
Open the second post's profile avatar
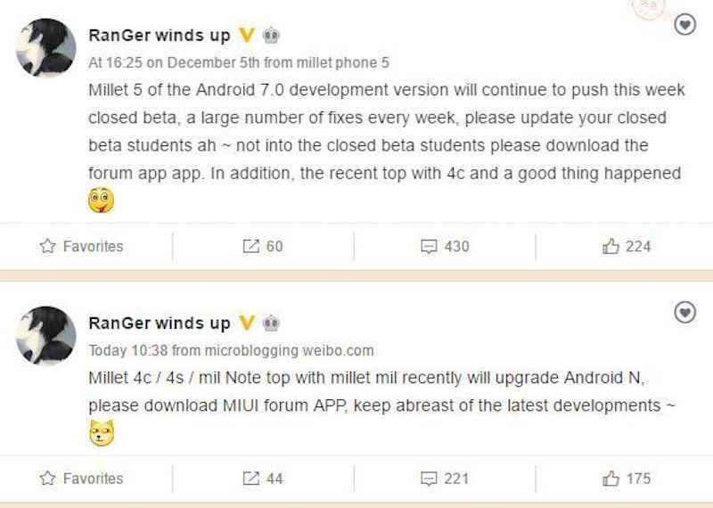coord(46,336)
